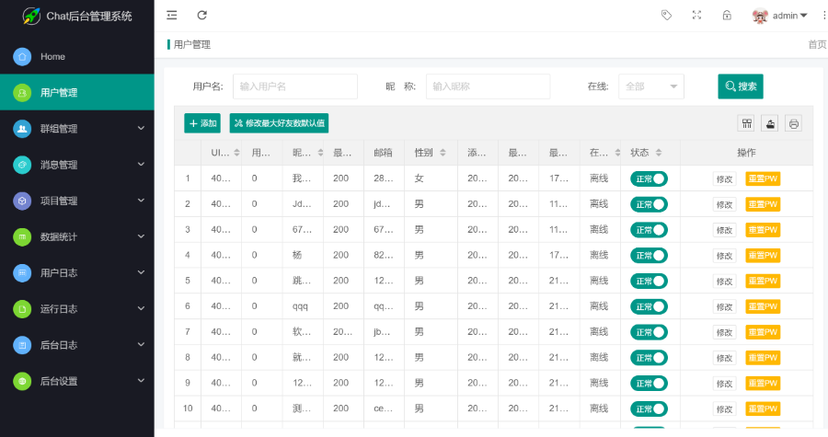Go to Home in the sidebar

click(x=76, y=57)
